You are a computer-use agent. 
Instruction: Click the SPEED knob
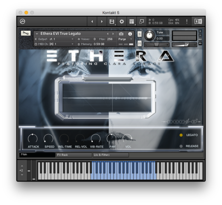point(48,138)
